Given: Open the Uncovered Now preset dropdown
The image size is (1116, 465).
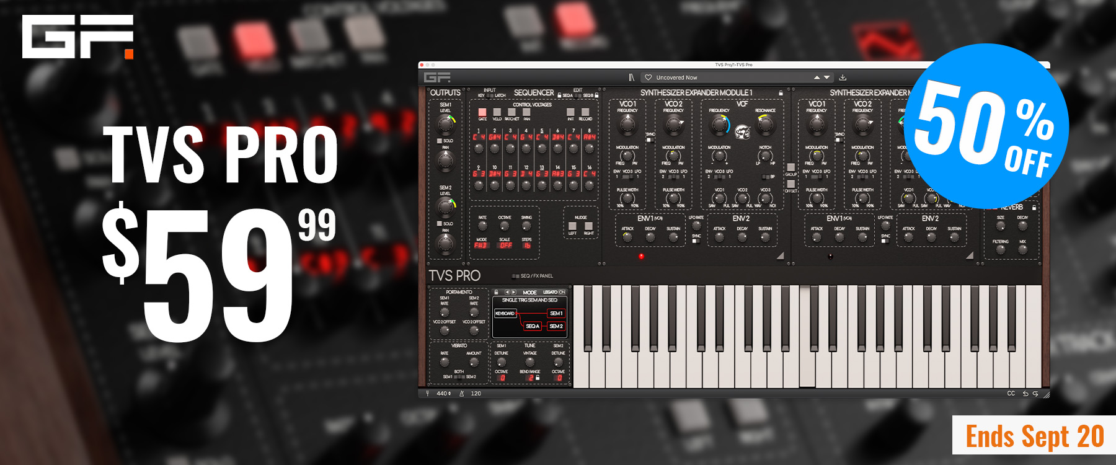Looking at the screenshot, I should pos(738,77).
